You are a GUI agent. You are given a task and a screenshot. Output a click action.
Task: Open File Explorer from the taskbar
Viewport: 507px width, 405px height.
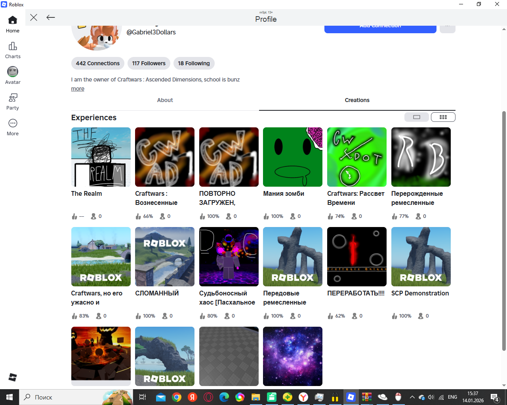point(255,397)
